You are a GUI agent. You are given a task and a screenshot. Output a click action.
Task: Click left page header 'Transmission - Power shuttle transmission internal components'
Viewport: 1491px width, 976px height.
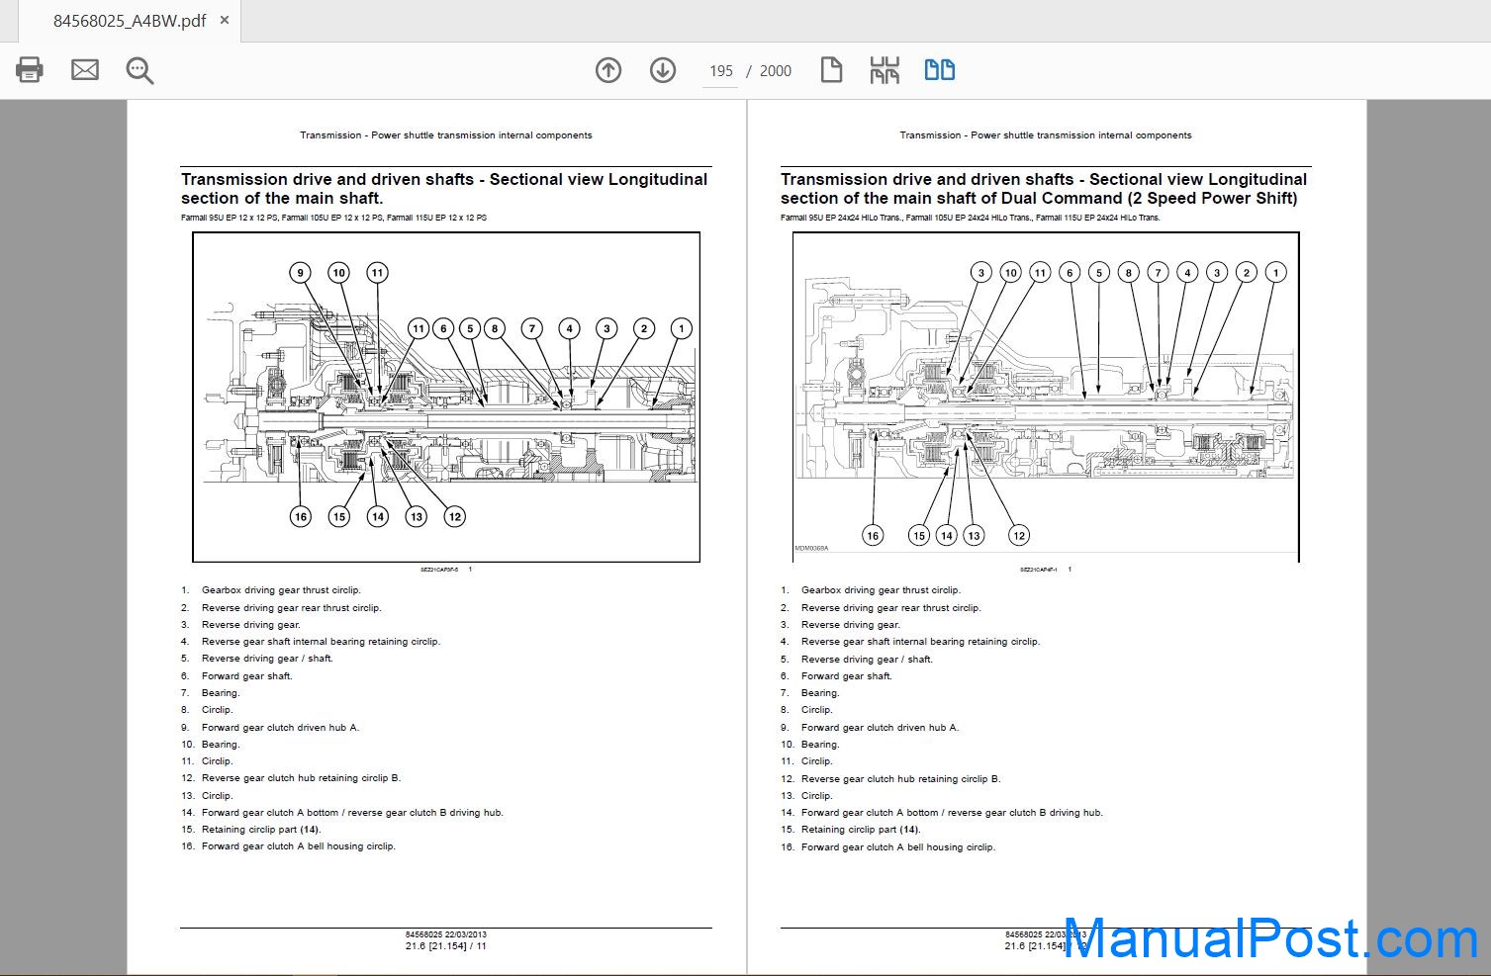point(446,135)
